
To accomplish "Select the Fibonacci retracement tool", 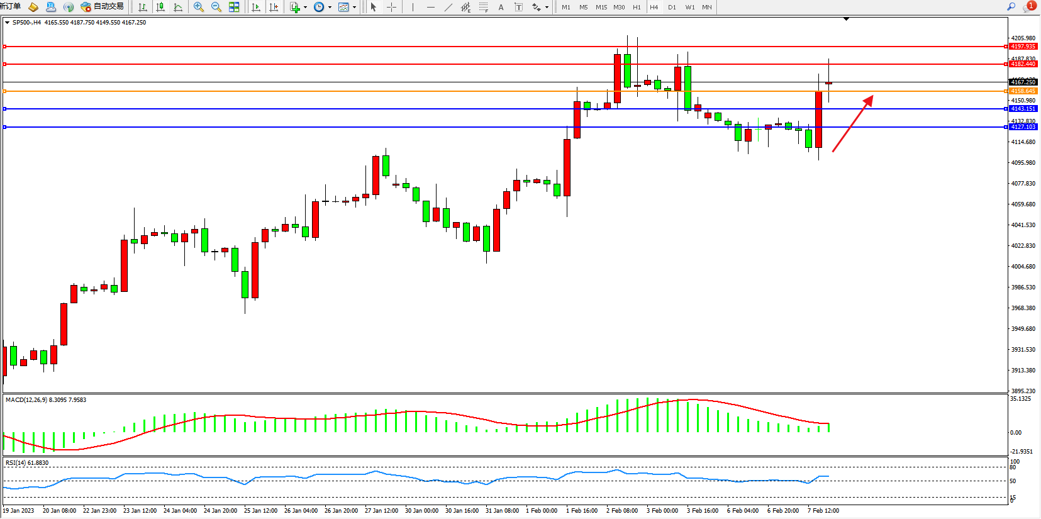I will (x=483, y=7).
